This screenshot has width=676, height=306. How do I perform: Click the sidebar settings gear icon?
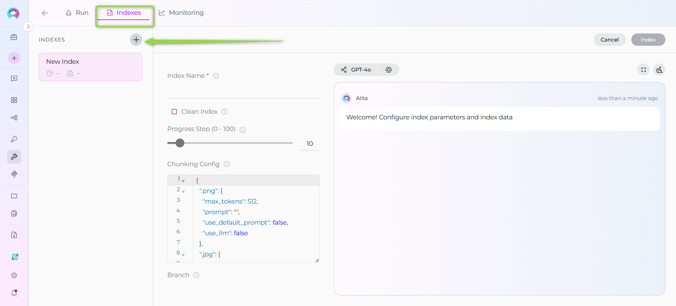tap(14, 275)
